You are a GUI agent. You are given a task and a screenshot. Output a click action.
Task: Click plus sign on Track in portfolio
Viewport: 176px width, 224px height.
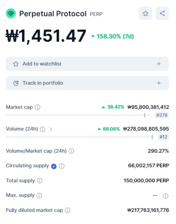pyautogui.click(x=159, y=83)
